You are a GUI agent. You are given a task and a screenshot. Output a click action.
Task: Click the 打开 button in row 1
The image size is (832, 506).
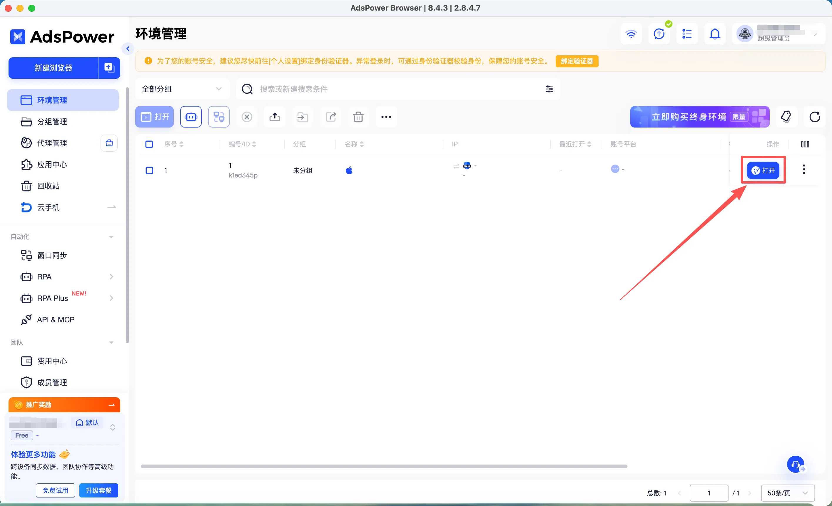tap(763, 170)
